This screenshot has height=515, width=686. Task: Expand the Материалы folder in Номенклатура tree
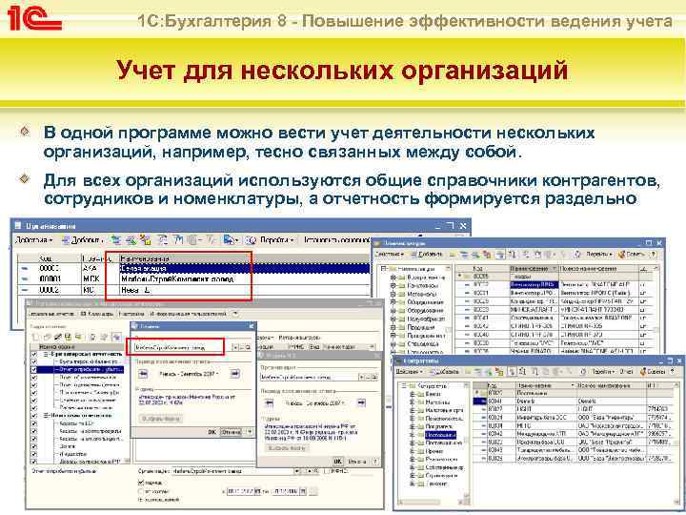click(393, 295)
